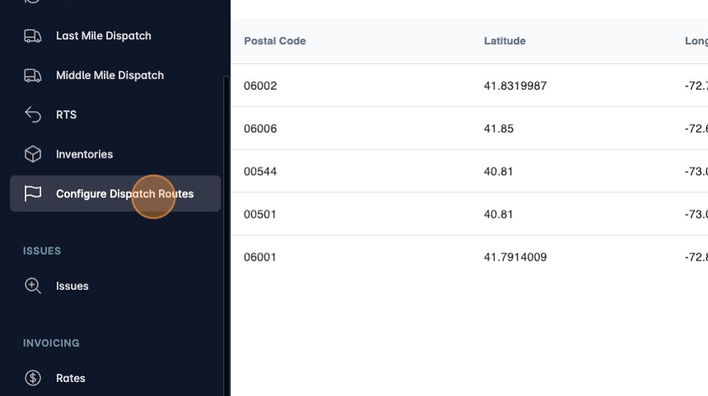This screenshot has width=708, height=396.
Task: Click the sidebar vertical scrollbar
Action: tap(226, 230)
